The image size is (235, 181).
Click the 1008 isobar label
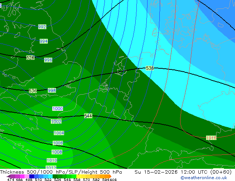point(57,152)
